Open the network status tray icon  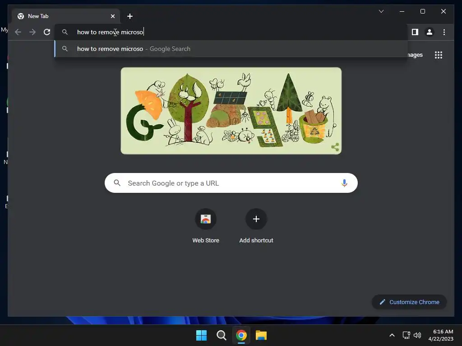pos(407,335)
